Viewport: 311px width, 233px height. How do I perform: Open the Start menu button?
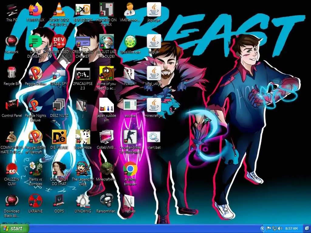coord(15,228)
